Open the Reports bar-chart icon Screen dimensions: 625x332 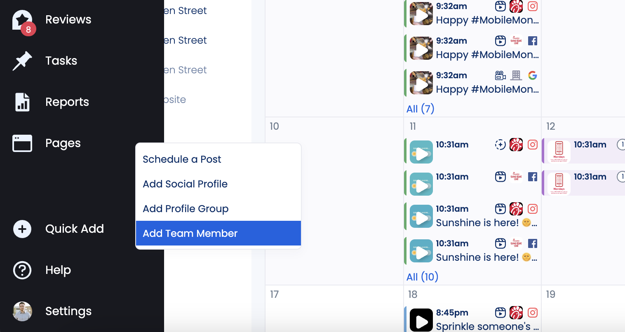(22, 102)
